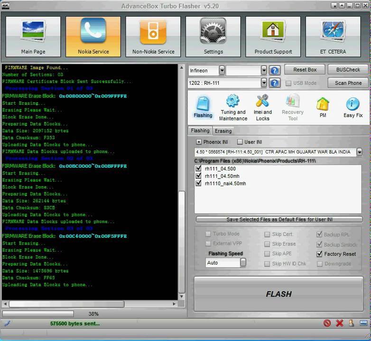Click the BUSCheck button

(x=348, y=70)
